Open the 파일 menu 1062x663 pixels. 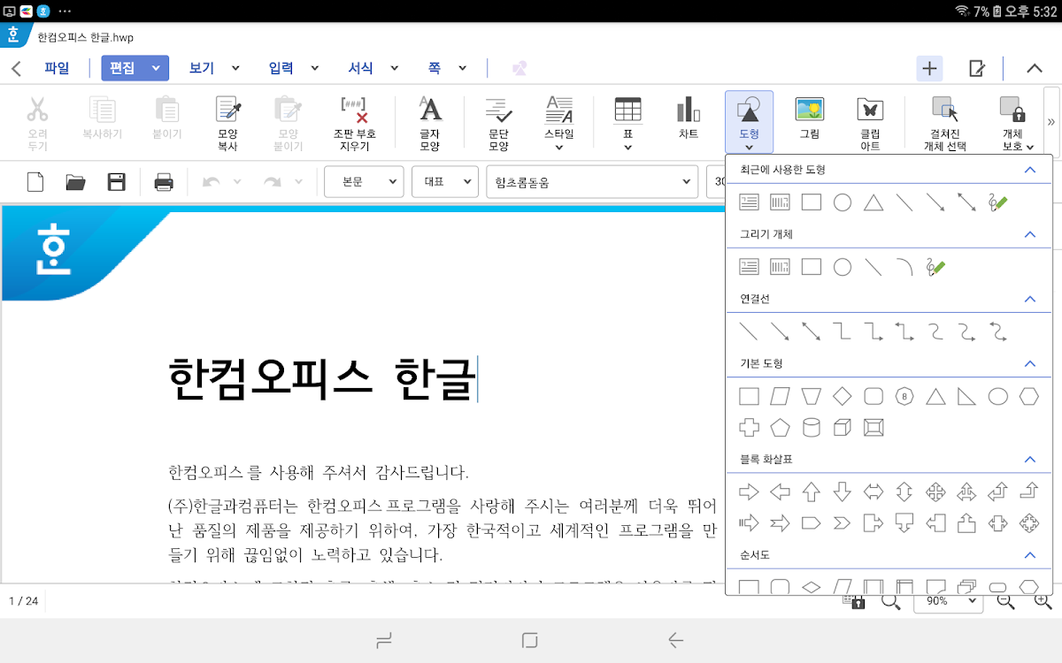(x=57, y=68)
